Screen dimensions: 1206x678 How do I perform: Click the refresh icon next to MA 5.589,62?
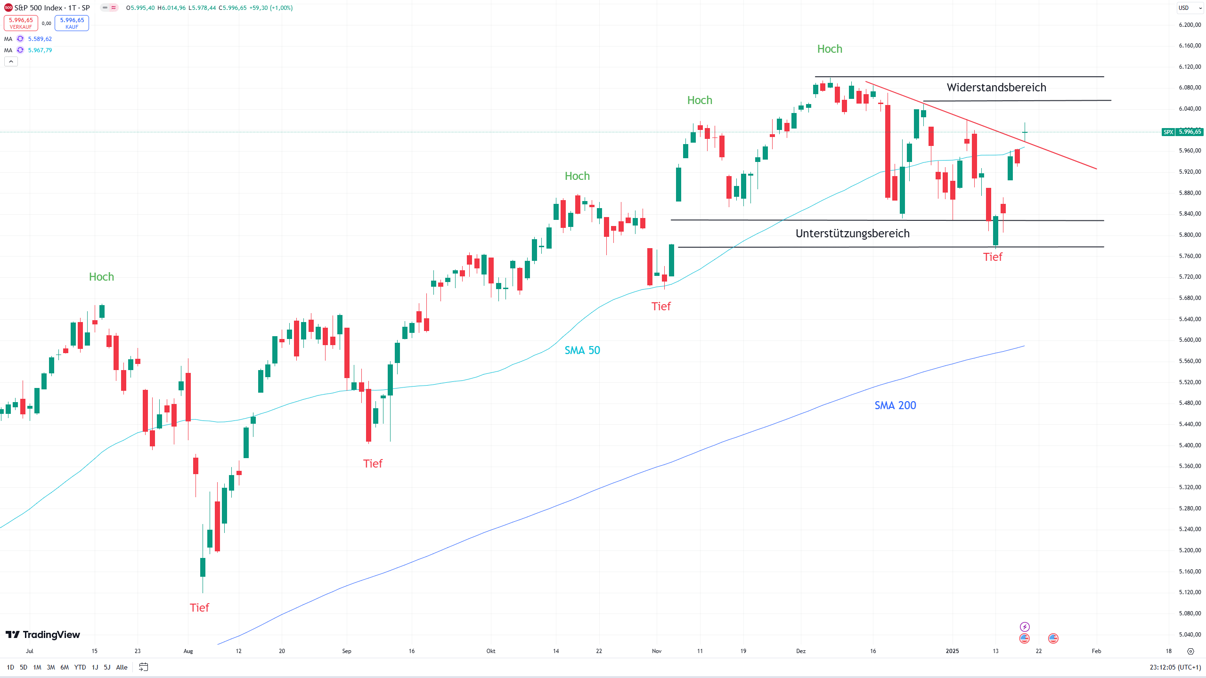[x=20, y=39]
